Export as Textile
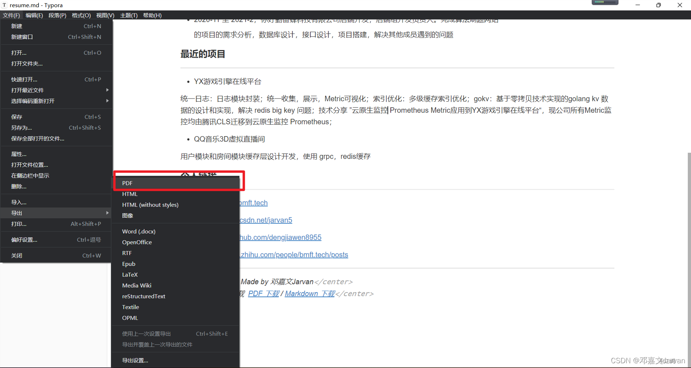691x368 pixels. tap(176, 307)
